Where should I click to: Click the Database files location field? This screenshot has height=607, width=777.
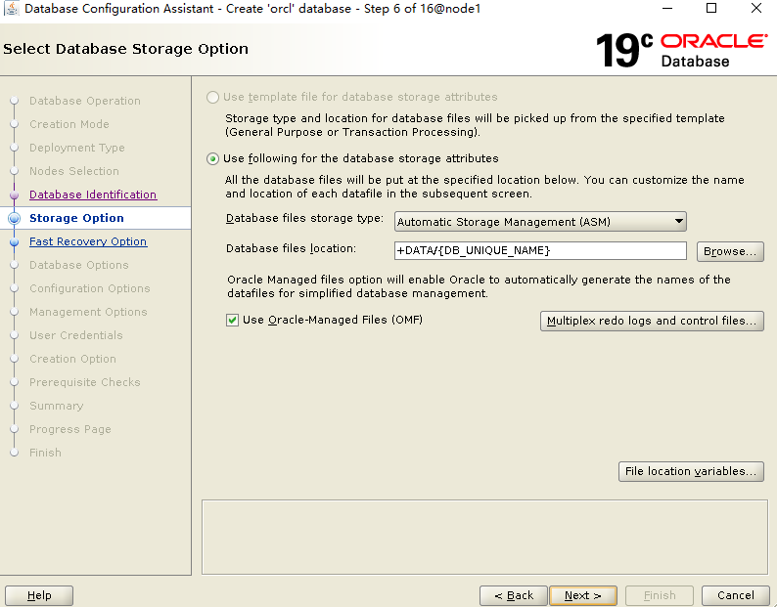tap(540, 250)
